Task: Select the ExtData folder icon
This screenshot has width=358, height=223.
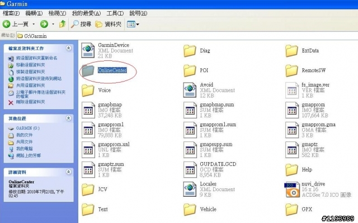Action: pyautogui.click(x=291, y=51)
